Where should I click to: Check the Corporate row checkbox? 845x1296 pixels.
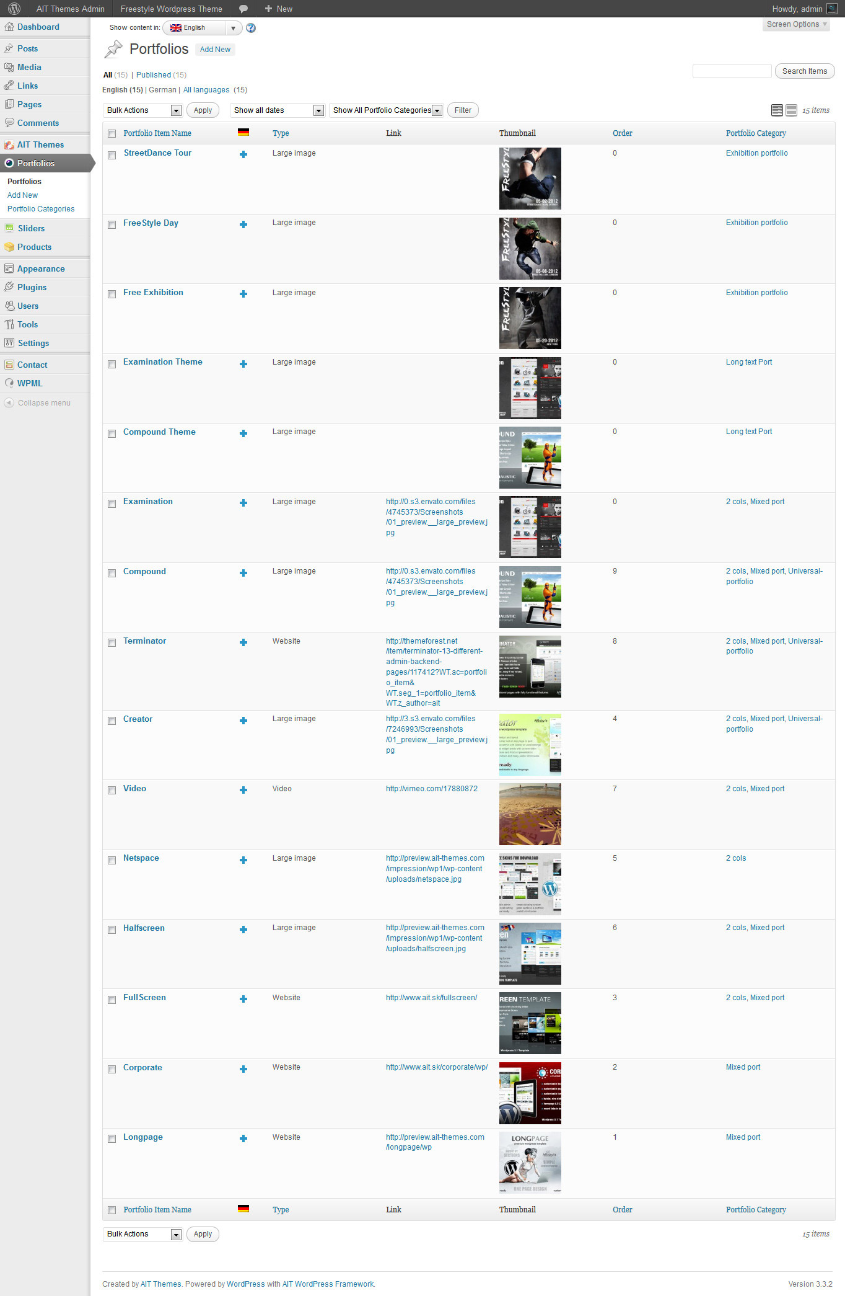tap(112, 1070)
